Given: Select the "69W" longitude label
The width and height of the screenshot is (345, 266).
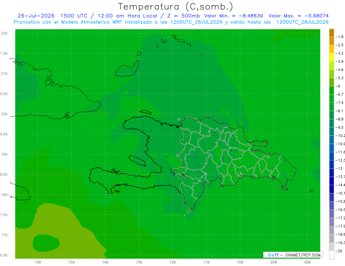Looking at the screenshot, I should [273, 262].
